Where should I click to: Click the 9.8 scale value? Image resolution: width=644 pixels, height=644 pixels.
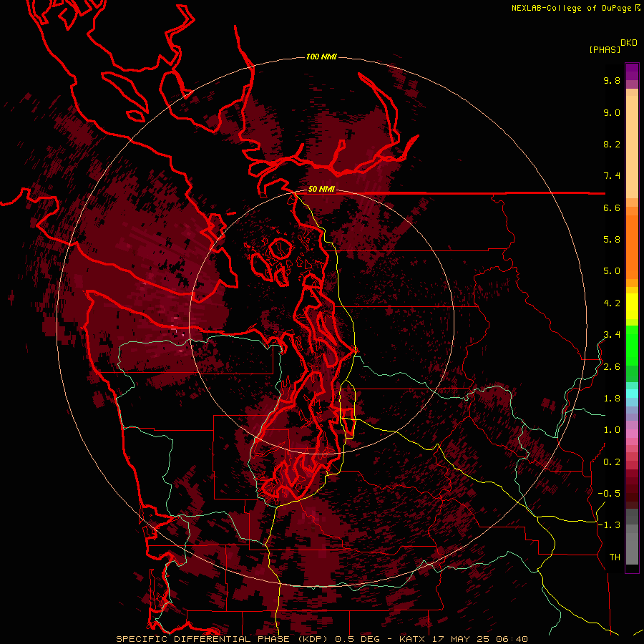click(612, 80)
